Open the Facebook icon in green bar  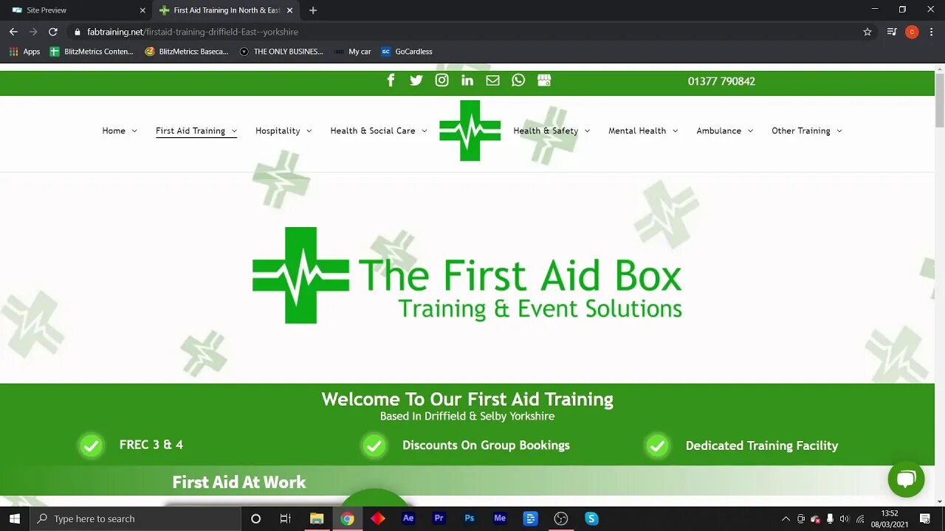[391, 80]
